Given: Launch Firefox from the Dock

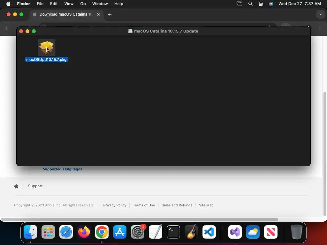Looking at the screenshot, I should tap(84, 232).
